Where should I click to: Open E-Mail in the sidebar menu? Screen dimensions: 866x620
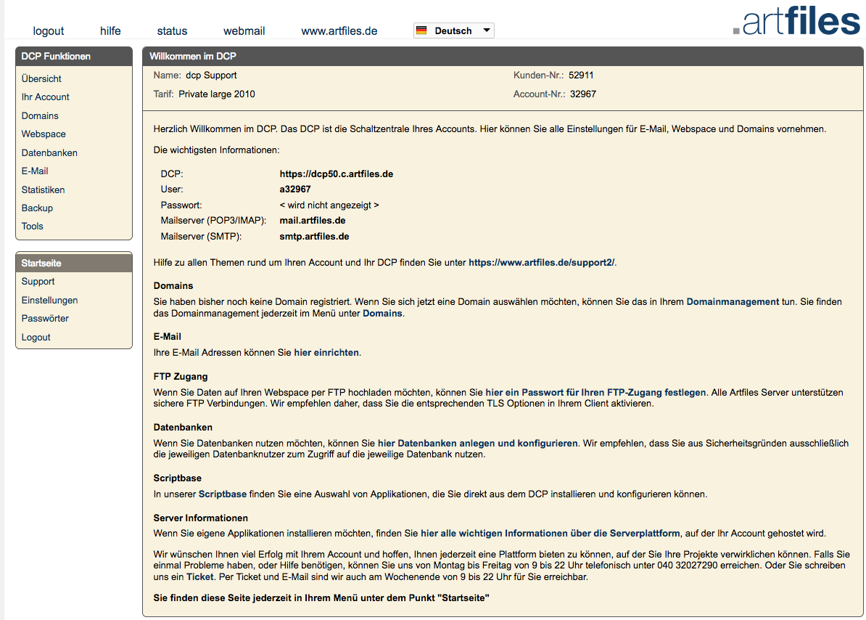[x=35, y=171]
